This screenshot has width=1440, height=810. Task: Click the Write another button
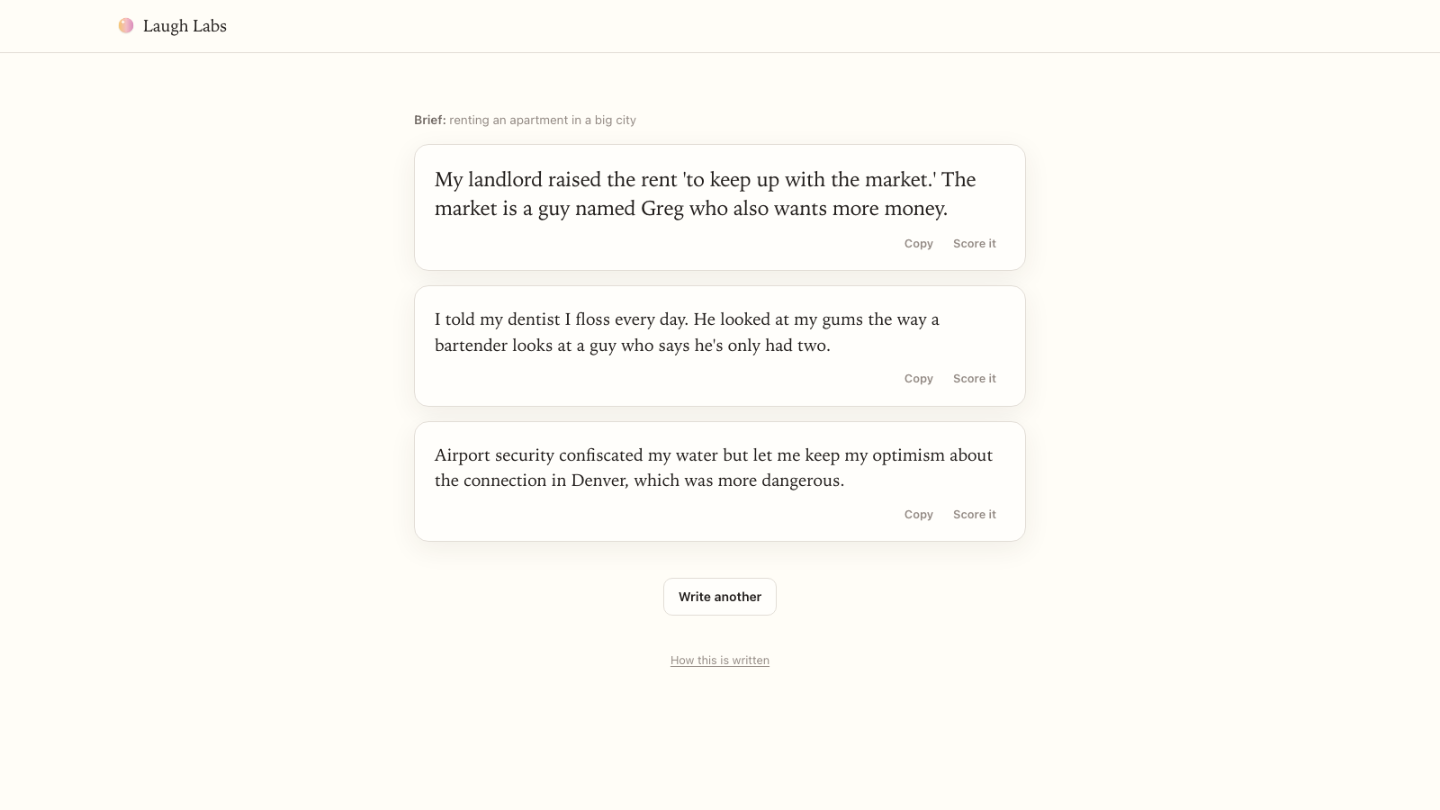tap(720, 597)
